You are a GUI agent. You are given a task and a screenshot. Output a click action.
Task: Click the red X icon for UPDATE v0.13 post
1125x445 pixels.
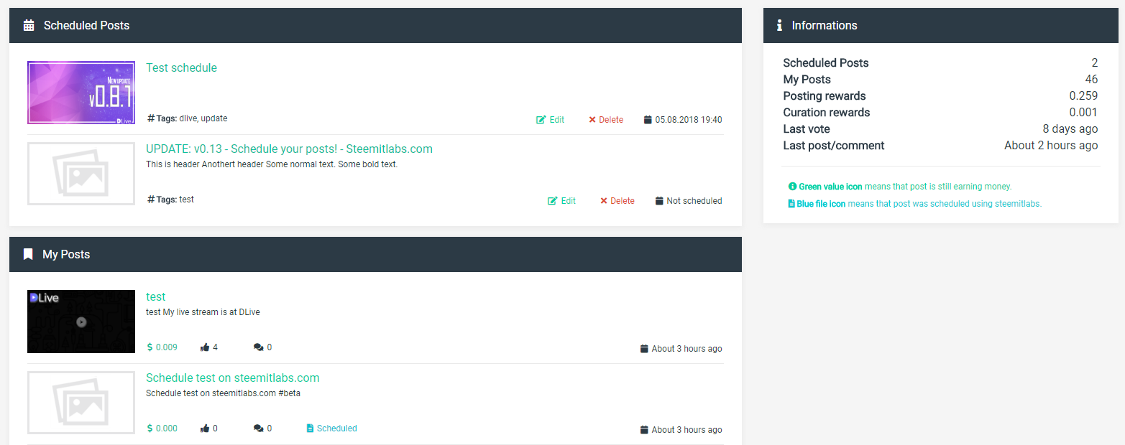(x=604, y=201)
